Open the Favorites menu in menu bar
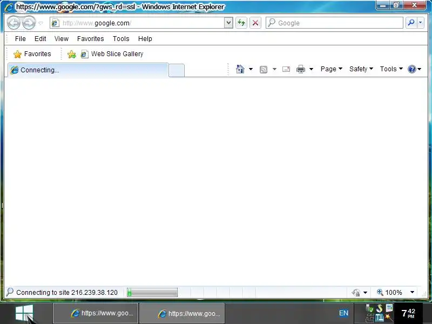This screenshot has width=432, height=324. 90,39
